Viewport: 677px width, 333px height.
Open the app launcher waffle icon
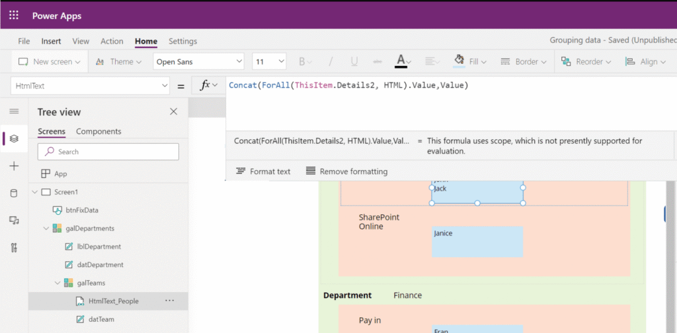tap(14, 16)
